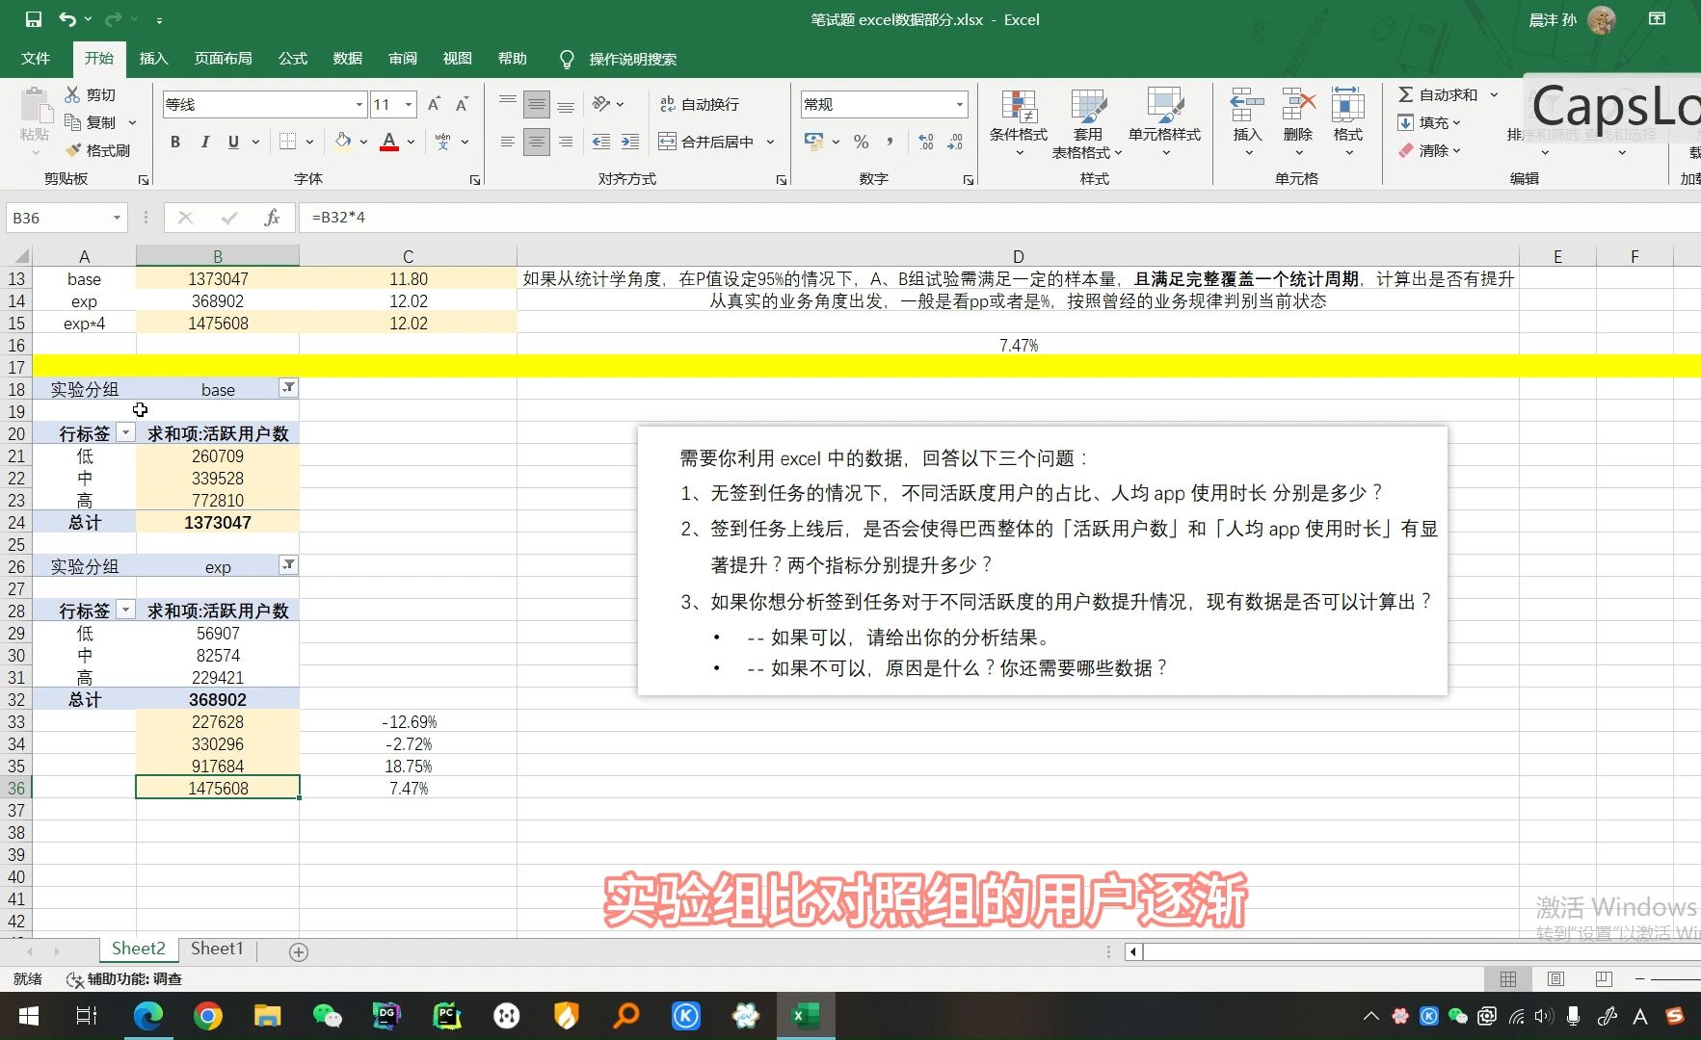The height and width of the screenshot is (1040, 1701).
Task: Open Conditional Formatting (条件格式)
Action: tap(1019, 123)
